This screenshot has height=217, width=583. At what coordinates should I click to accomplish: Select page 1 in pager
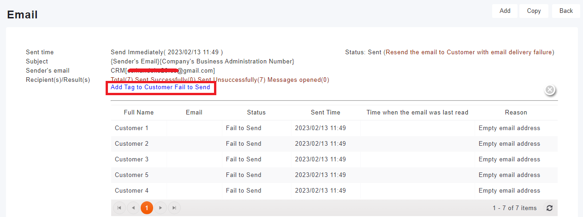(147, 208)
